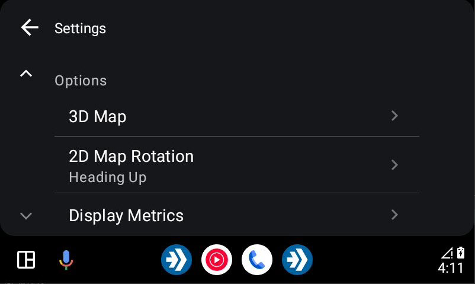The image size is (475, 284).
Task: Select the Display Metrics entry
Action: [237, 215]
